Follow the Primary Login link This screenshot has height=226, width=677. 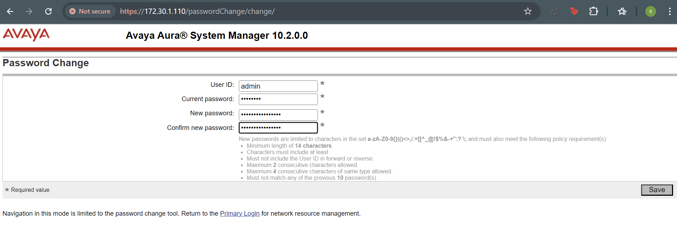[240, 214]
